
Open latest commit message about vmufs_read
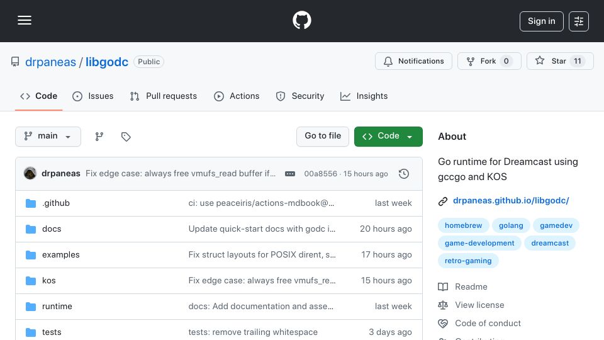click(181, 174)
